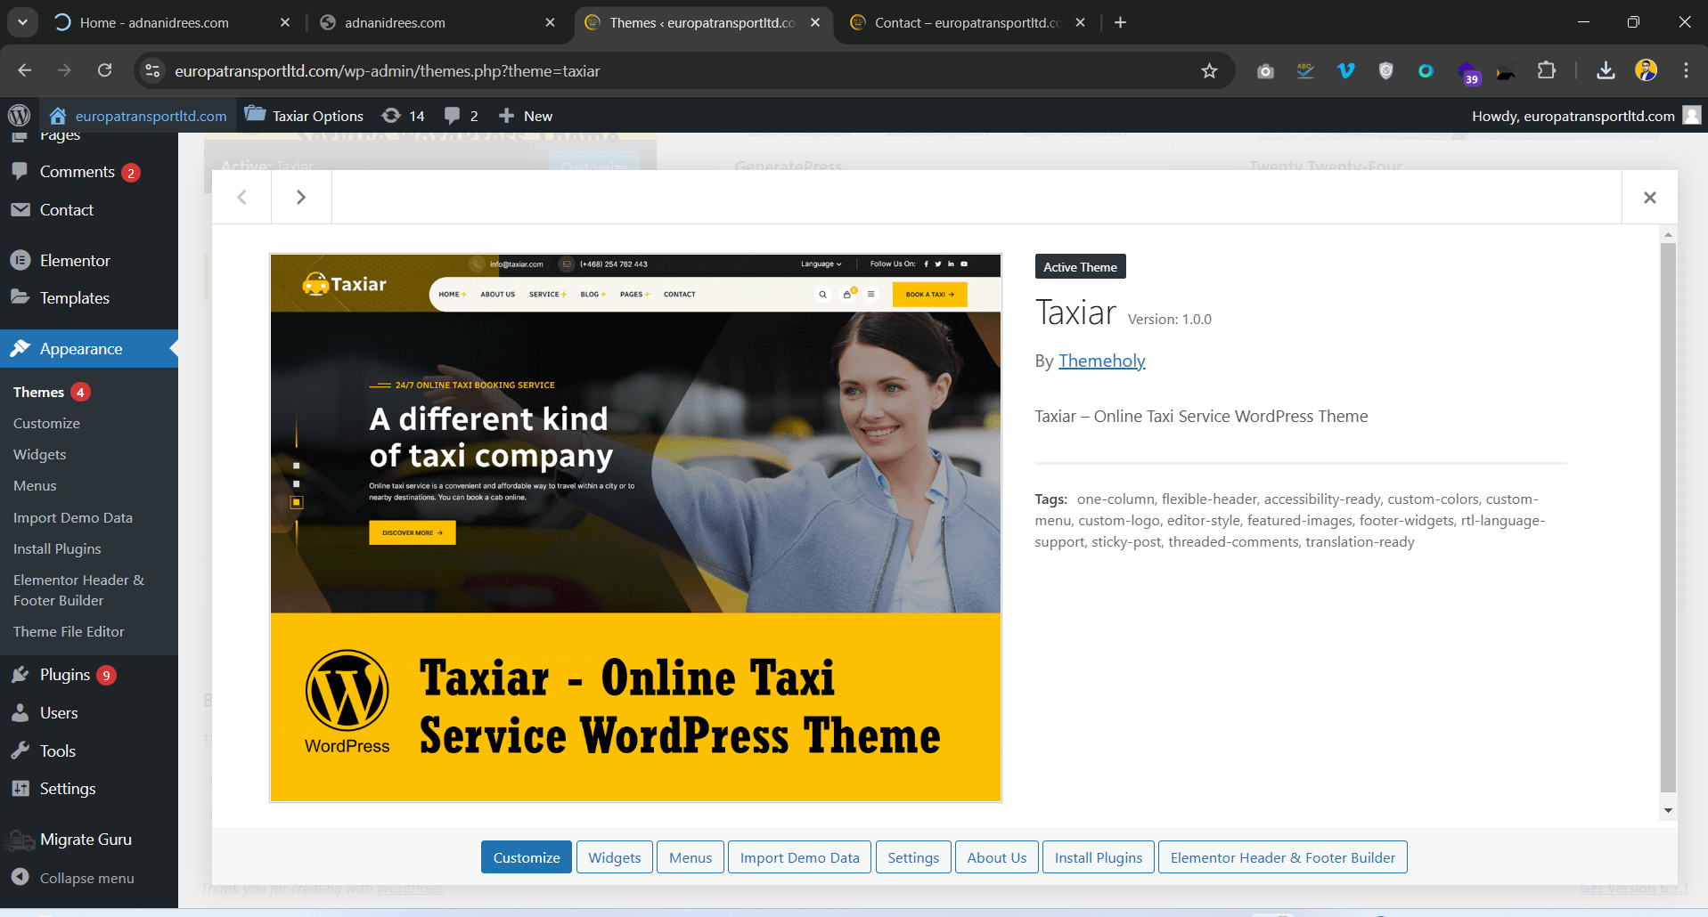Open the Chrome profile avatar
The height and width of the screenshot is (917, 1708).
point(1646,70)
